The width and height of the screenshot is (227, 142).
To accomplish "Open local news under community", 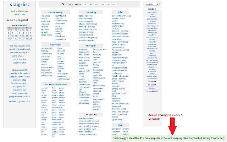I will pos(46,35).
